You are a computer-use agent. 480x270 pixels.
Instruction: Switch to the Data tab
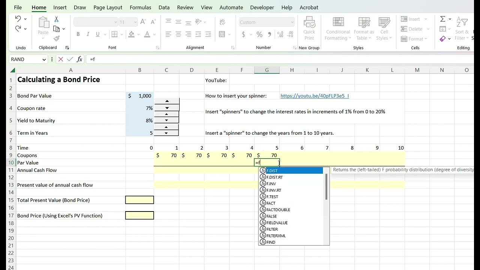coord(164,7)
